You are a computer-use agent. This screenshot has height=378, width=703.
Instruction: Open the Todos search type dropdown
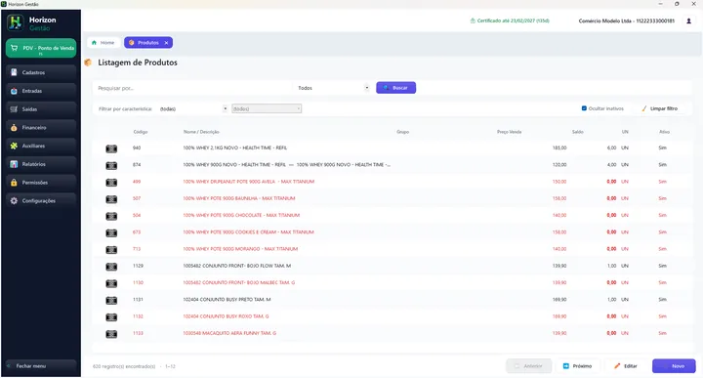pyautogui.click(x=333, y=88)
